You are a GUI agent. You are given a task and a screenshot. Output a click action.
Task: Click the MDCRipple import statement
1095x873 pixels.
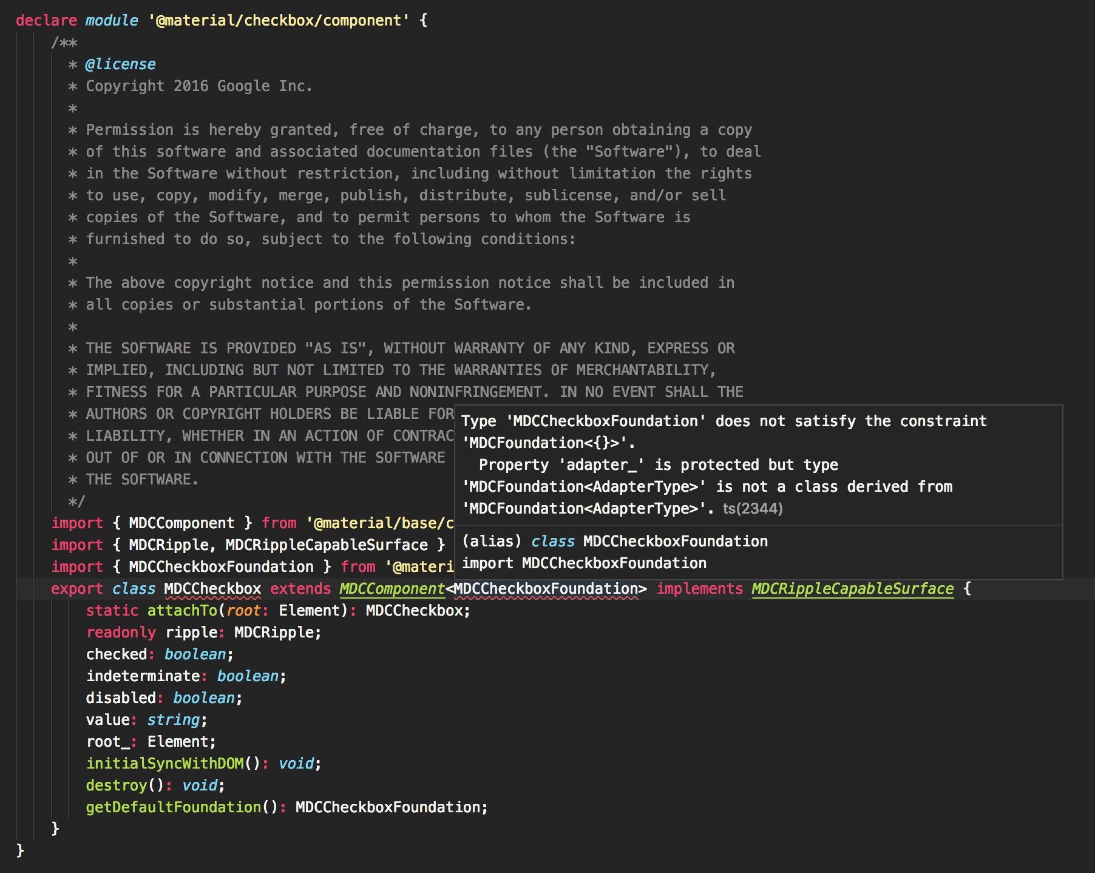pos(182,545)
